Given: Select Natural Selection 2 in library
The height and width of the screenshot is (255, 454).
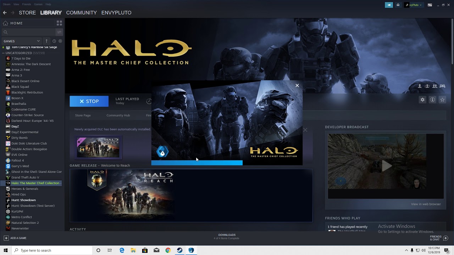Looking at the screenshot, I should pos(25,223).
